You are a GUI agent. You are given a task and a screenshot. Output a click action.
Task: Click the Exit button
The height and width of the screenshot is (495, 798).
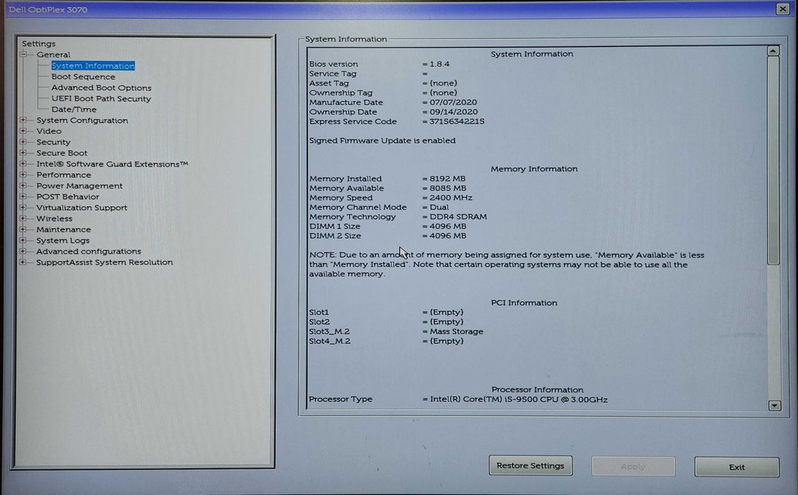pos(737,467)
